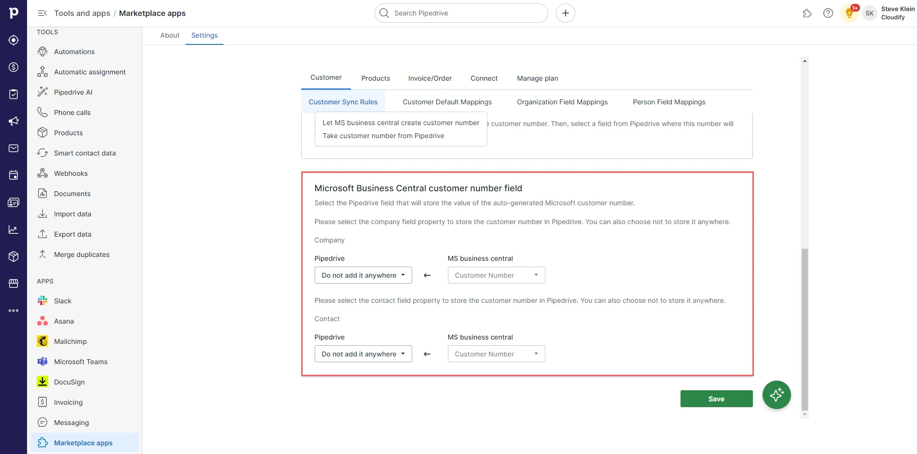
Task: Open the lightbulb notifications icon
Action: click(x=849, y=13)
